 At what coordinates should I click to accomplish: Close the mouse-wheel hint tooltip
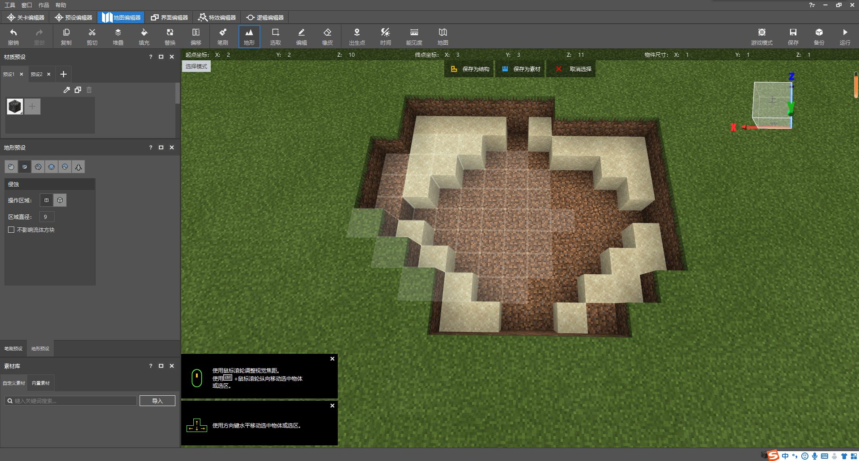pyautogui.click(x=332, y=359)
